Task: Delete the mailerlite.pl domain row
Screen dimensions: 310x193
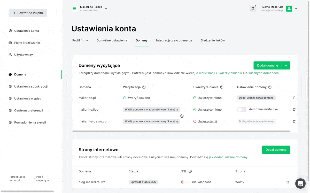Action: tap(294, 98)
